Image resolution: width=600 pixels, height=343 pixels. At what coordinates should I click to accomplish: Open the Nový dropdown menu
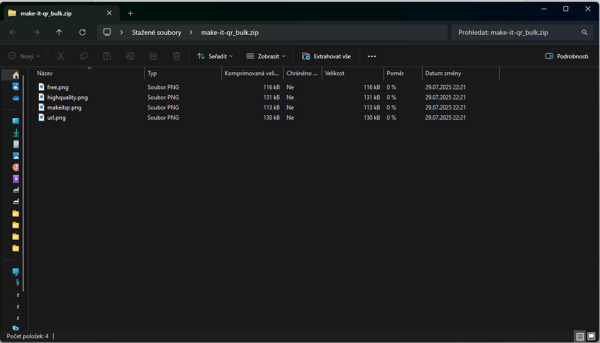coord(25,56)
